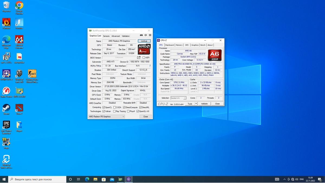
Task: Click the BIOS save/share arrow icon in GPU-Z
Action: tap(139, 57)
